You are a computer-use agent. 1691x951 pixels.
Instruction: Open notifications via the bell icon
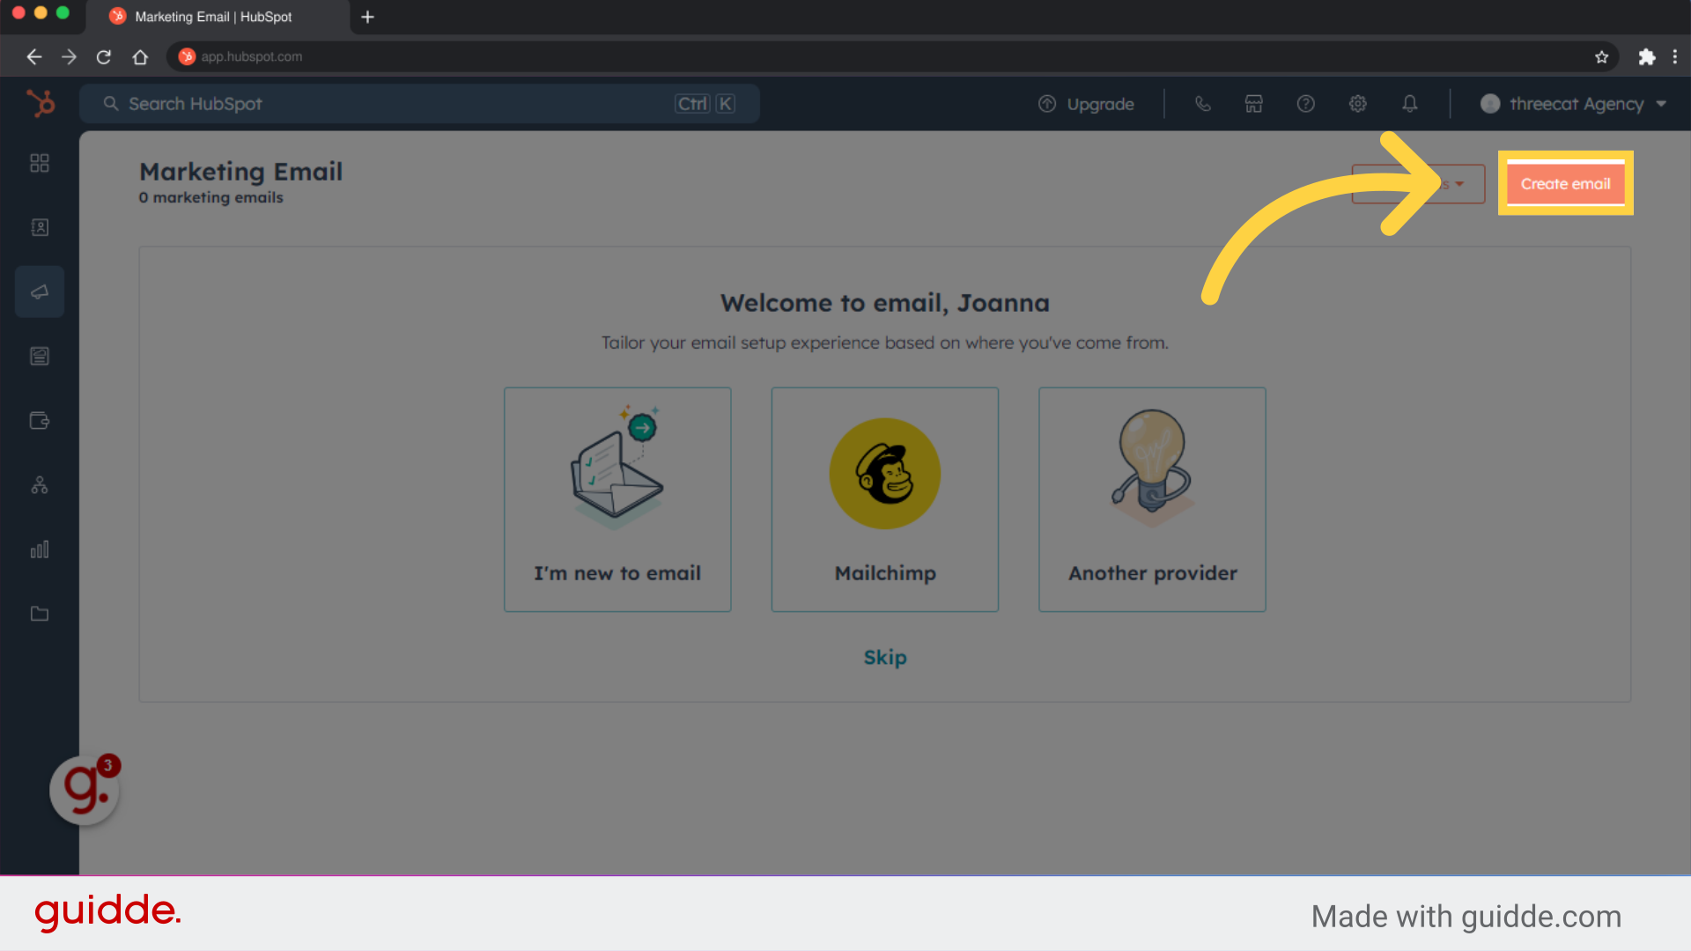pos(1410,103)
